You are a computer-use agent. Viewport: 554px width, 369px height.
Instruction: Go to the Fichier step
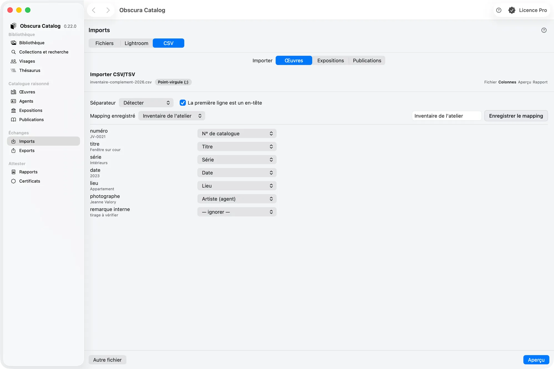click(x=490, y=82)
